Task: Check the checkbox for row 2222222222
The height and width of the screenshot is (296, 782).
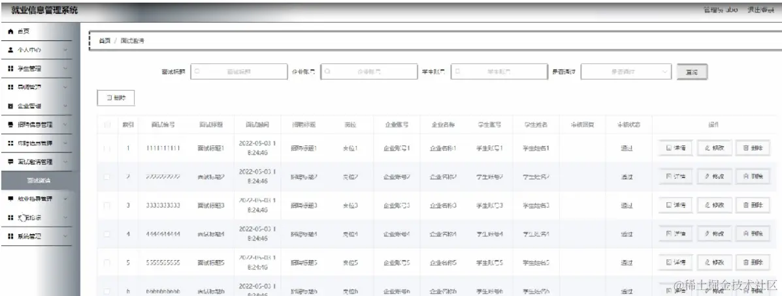Action: [x=107, y=177]
